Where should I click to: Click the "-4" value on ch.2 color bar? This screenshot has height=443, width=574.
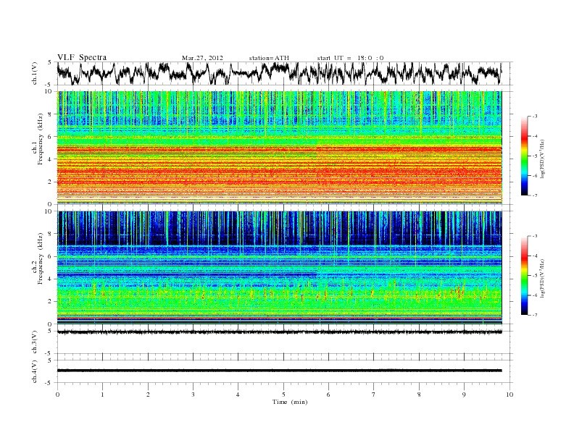coord(534,256)
